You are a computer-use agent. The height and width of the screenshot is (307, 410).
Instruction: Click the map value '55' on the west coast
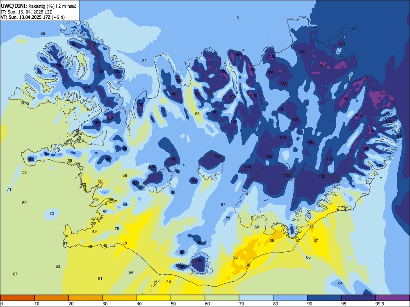click(111, 200)
